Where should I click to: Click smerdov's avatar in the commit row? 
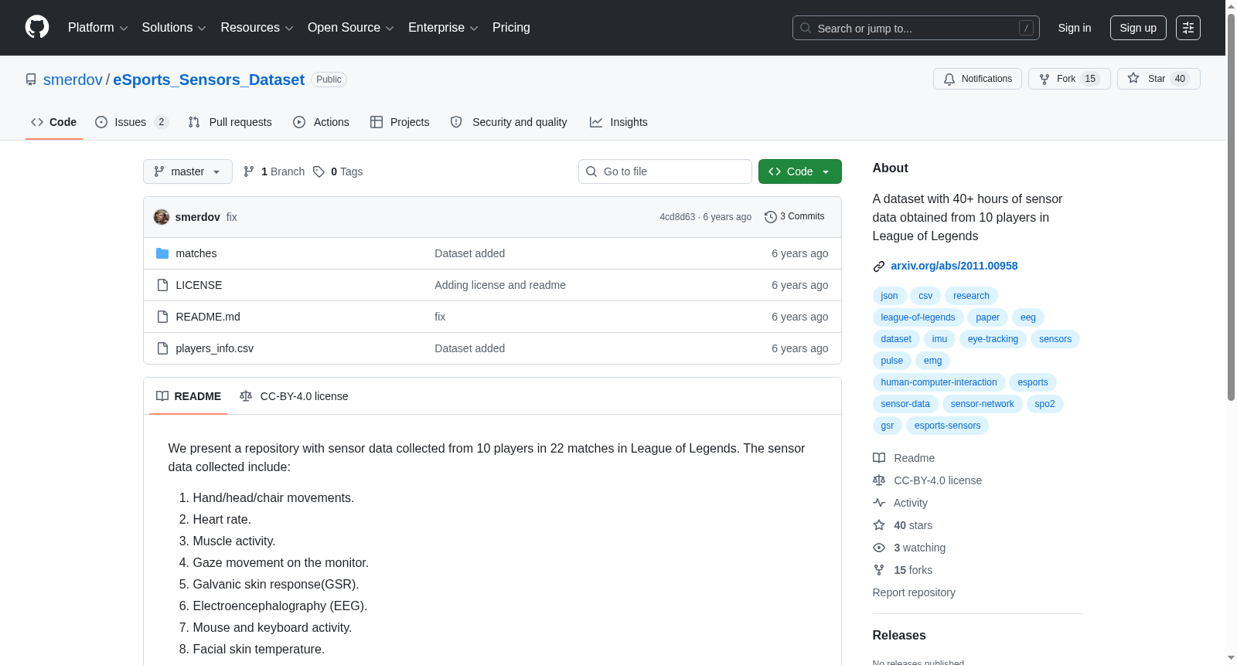[x=162, y=217]
